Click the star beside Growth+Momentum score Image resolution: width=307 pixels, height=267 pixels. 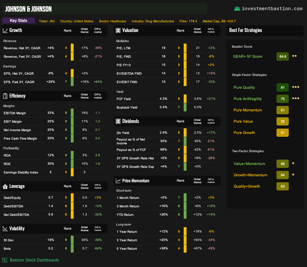(293, 175)
